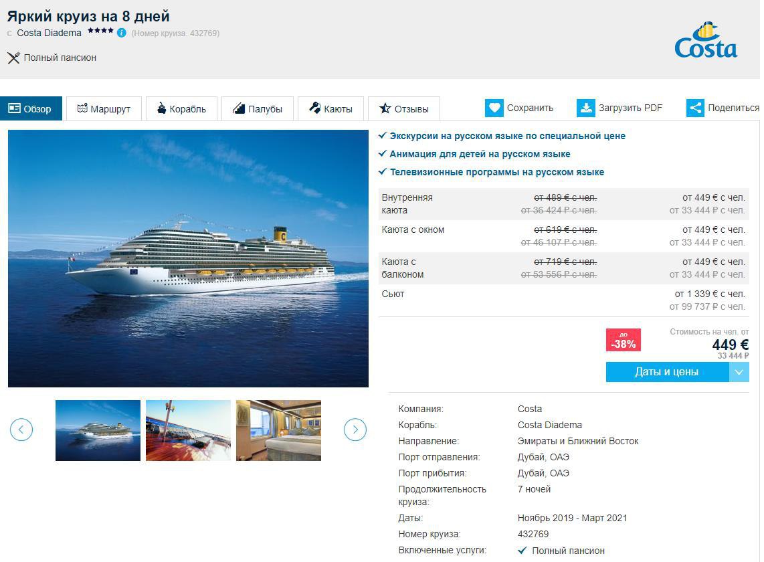The height and width of the screenshot is (562, 764).
Task: Click Телевизионные программы feature line
Action: pos(492,172)
